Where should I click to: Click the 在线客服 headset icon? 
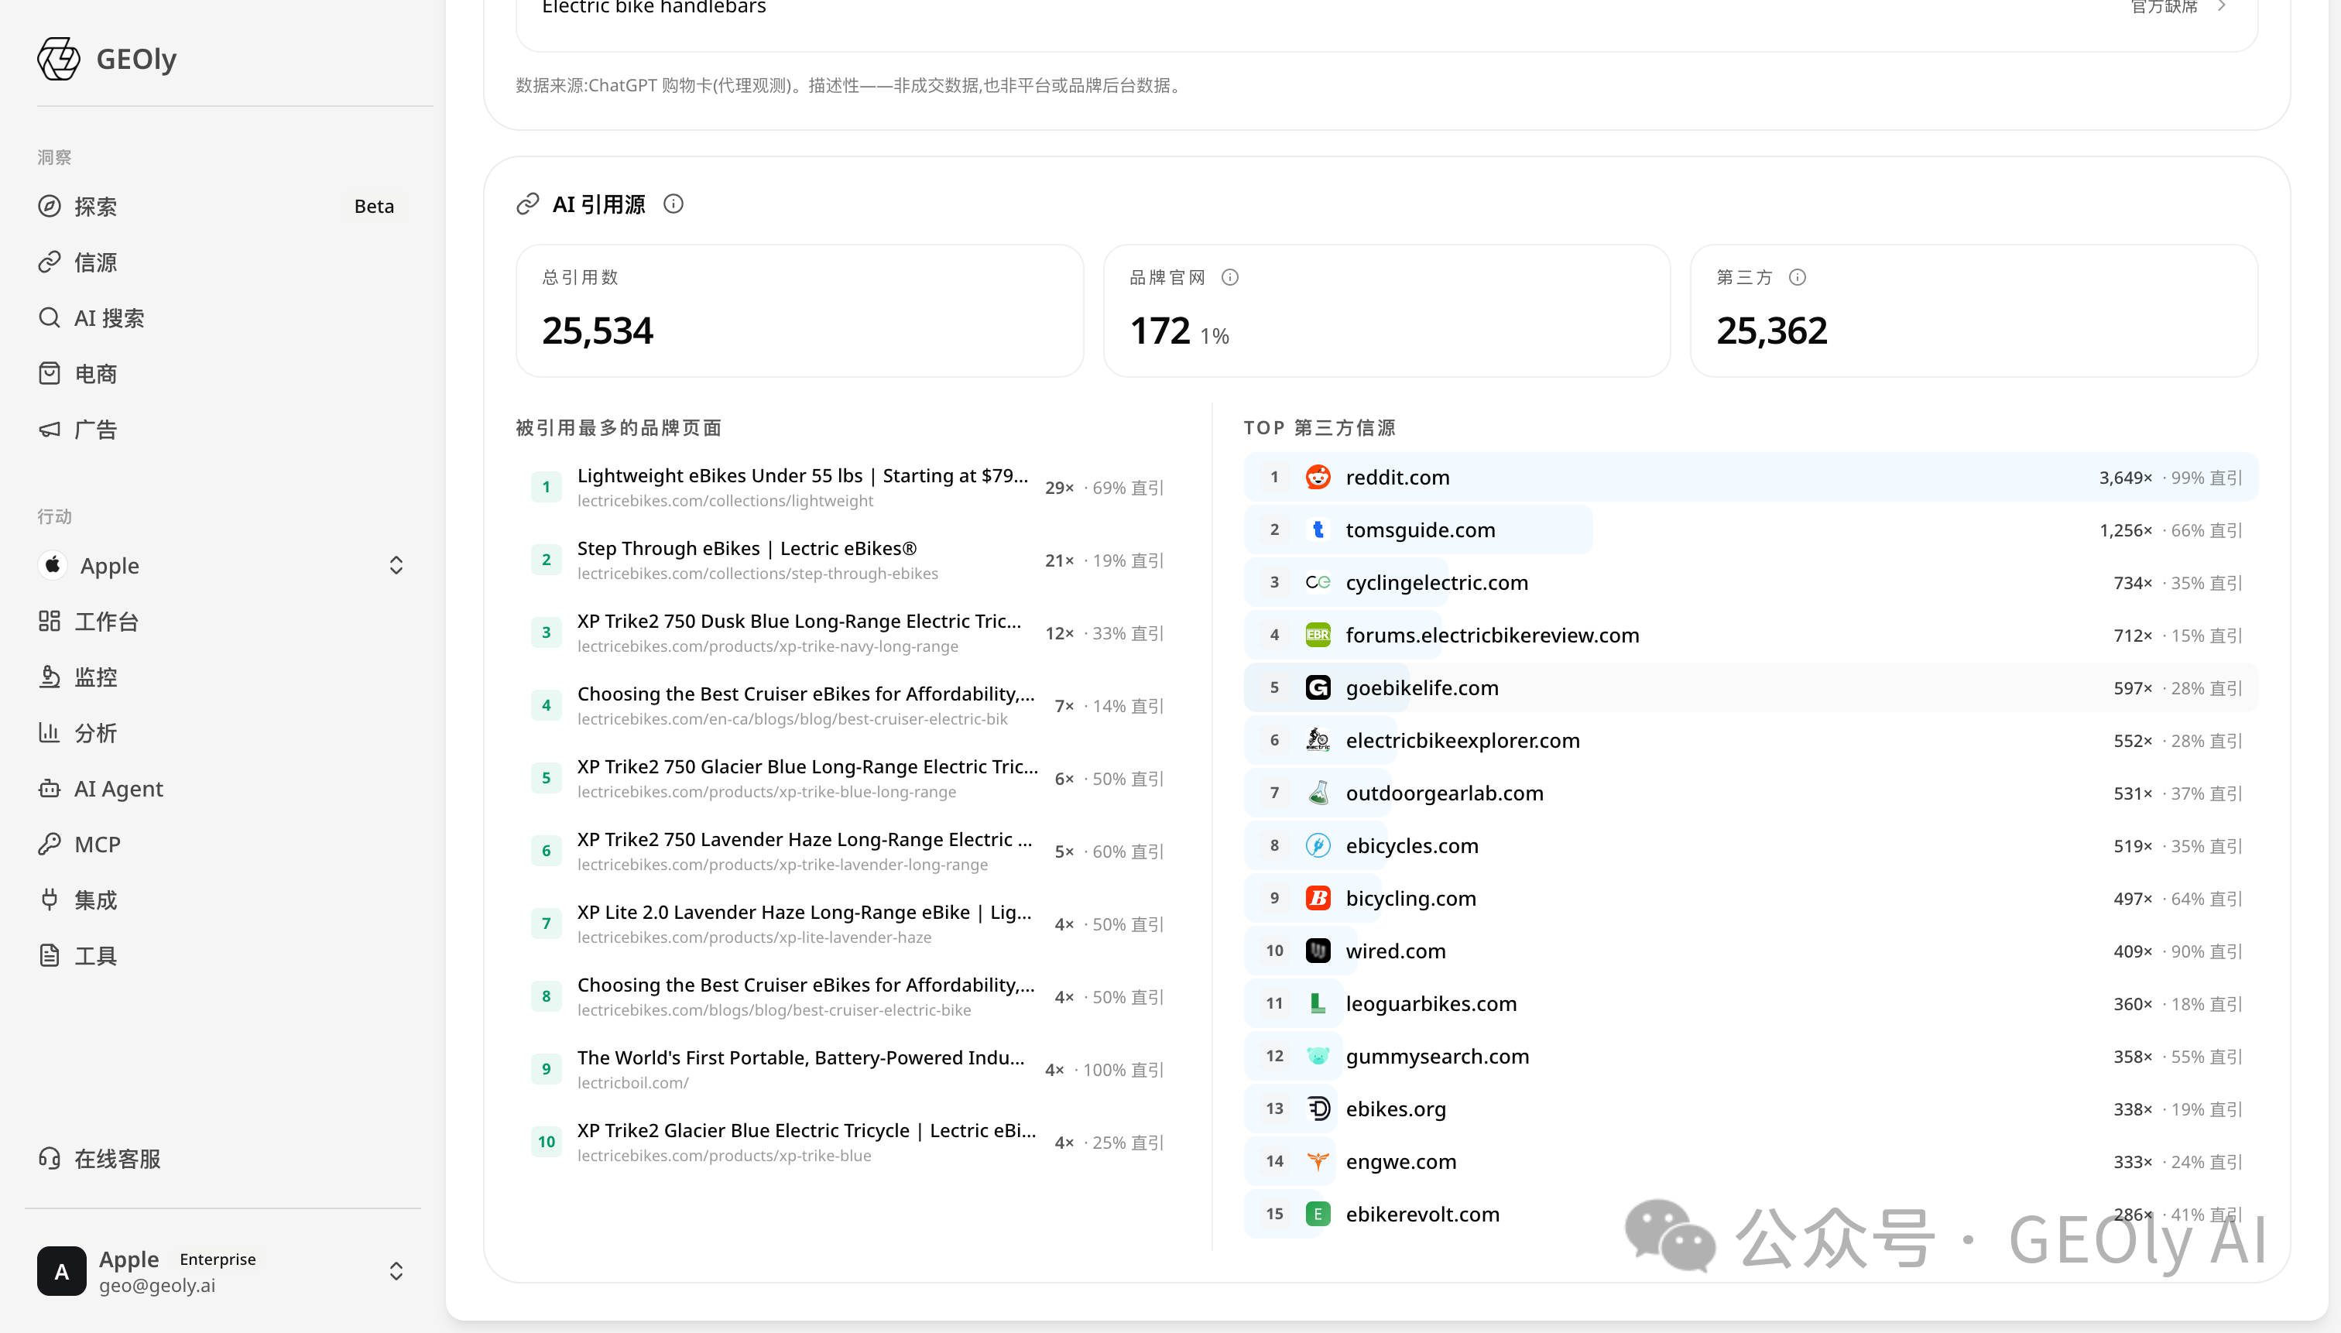pos(50,1158)
